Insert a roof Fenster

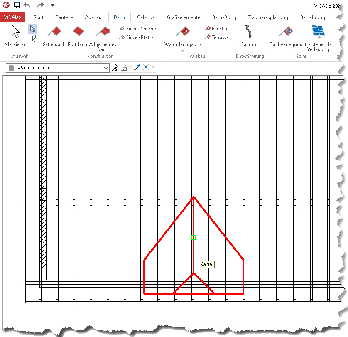pos(216,28)
